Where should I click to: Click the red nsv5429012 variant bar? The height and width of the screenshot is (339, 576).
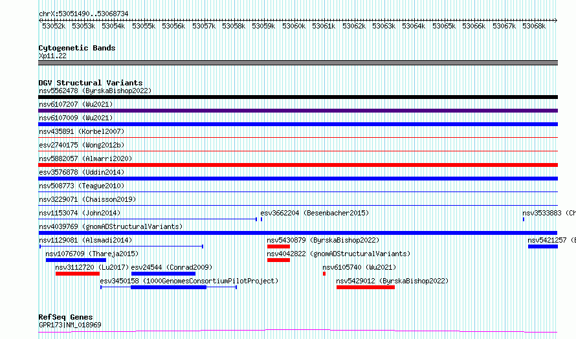click(x=366, y=287)
